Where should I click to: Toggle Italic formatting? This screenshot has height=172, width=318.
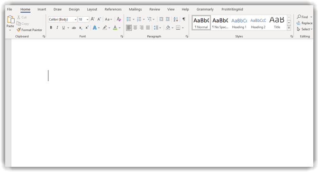pos(57,28)
